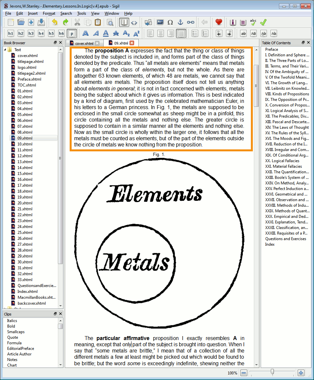Go to XIV. The Laws of Thought
The image size is (314, 380).
point(287,127)
